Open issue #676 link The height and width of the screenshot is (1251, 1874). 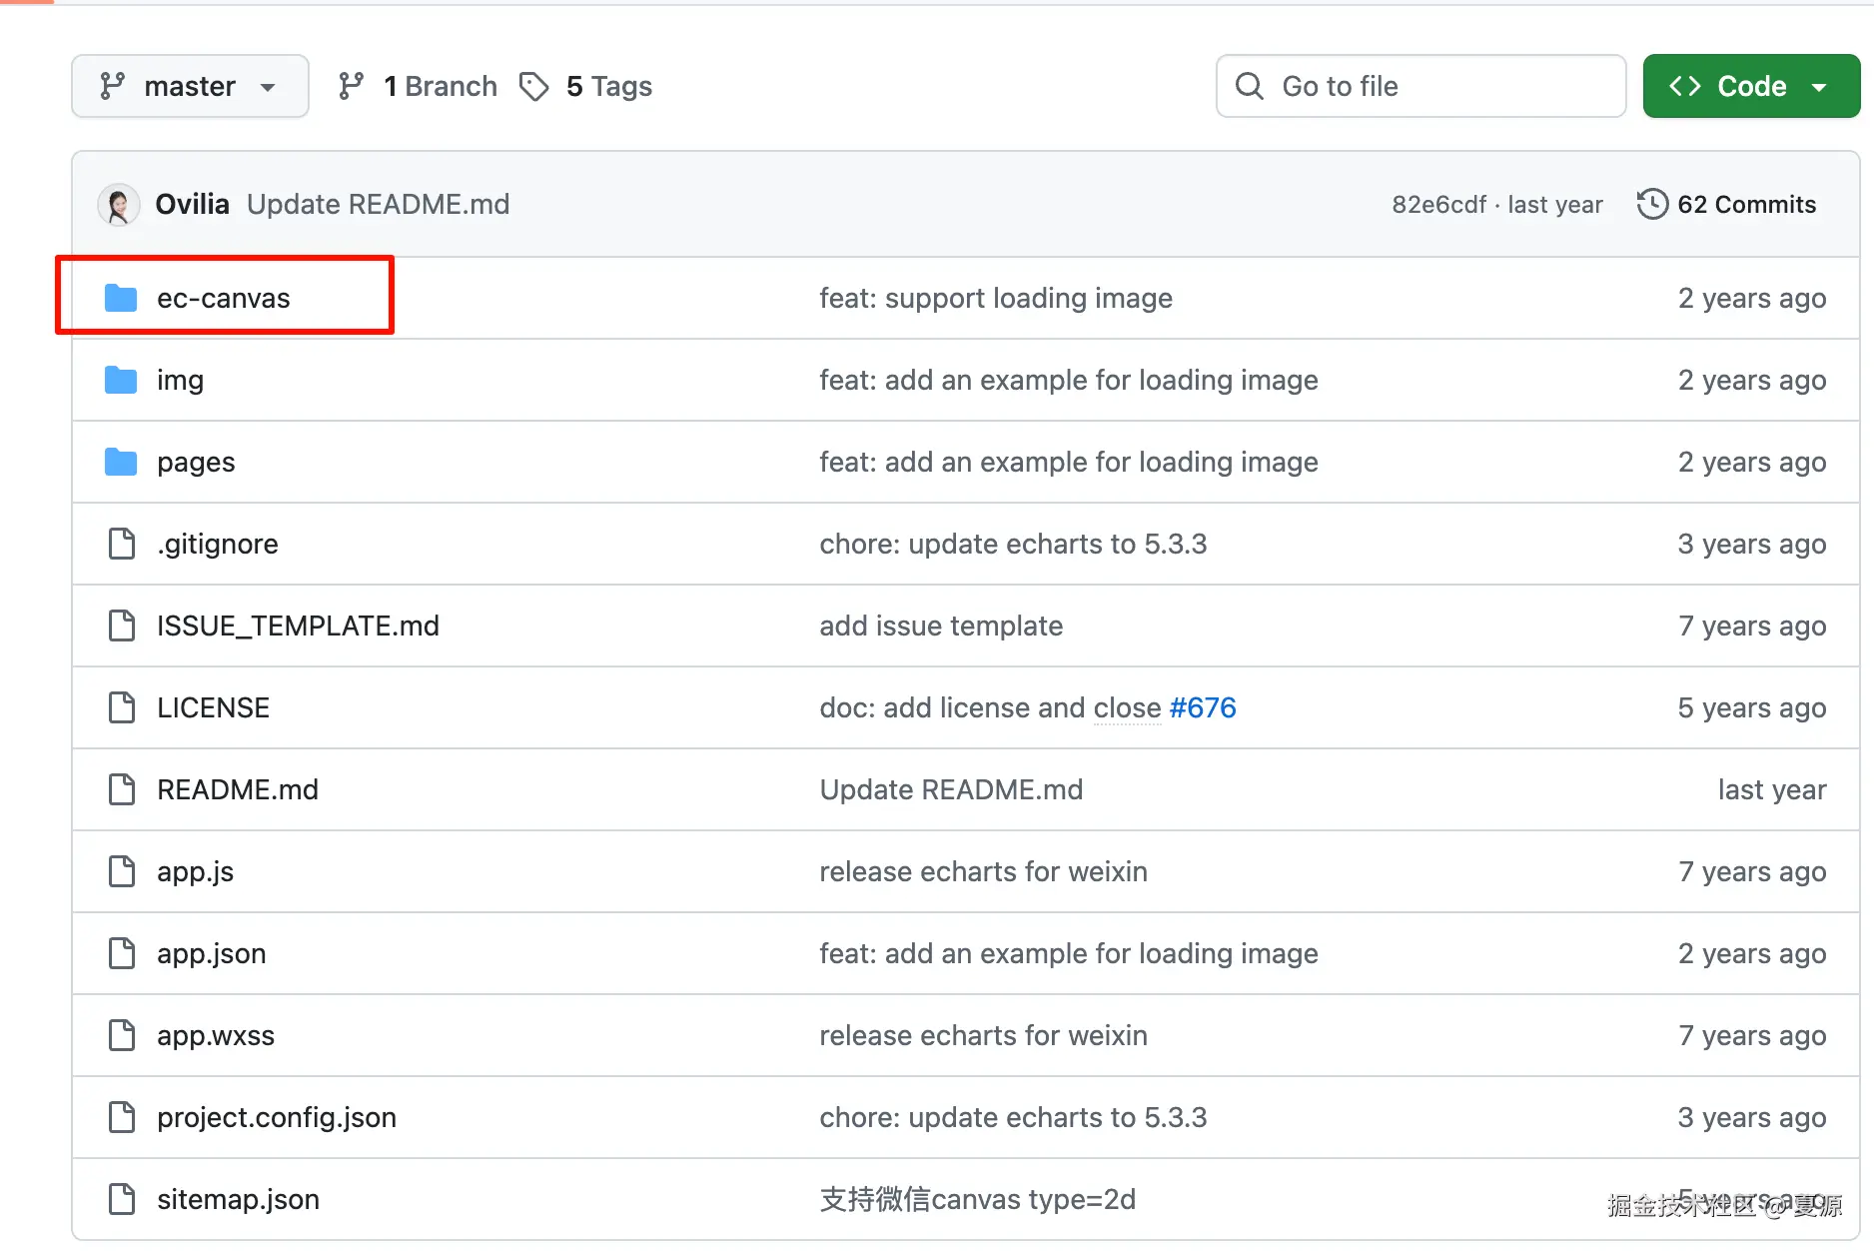click(x=1203, y=707)
